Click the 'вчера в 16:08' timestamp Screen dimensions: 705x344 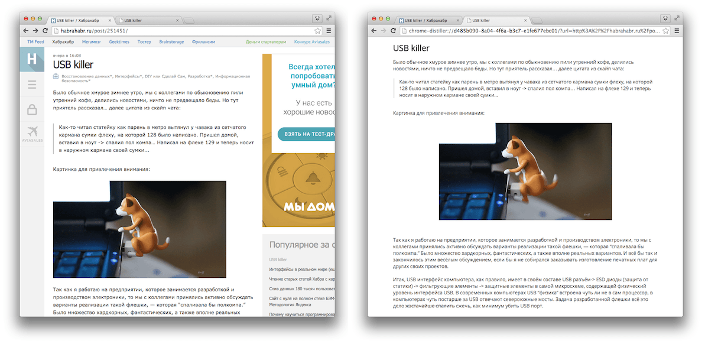coord(67,55)
